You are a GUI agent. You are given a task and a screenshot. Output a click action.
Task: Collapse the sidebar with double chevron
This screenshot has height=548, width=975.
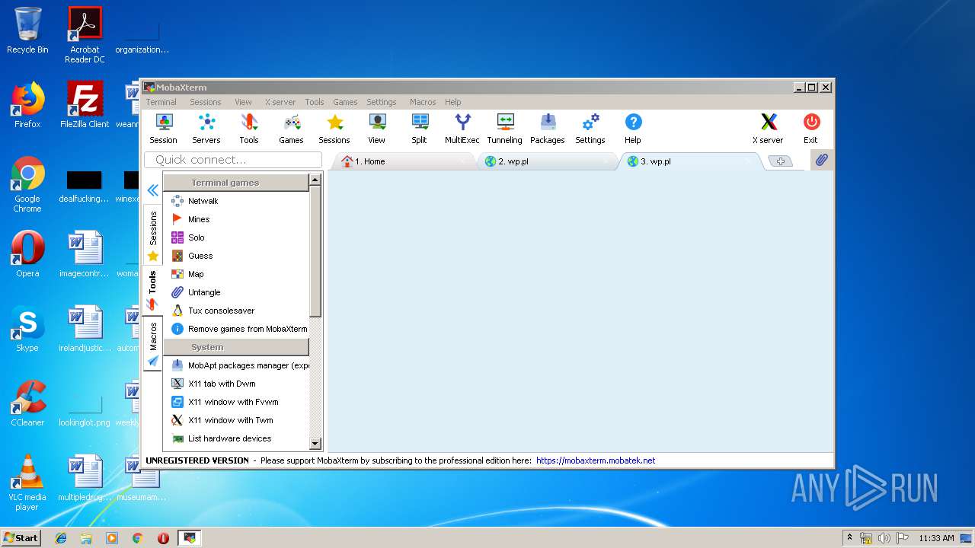(153, 190)
